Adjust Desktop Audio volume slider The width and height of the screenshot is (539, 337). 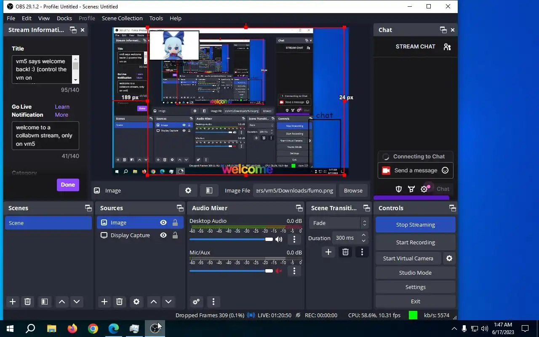[231, 239]
